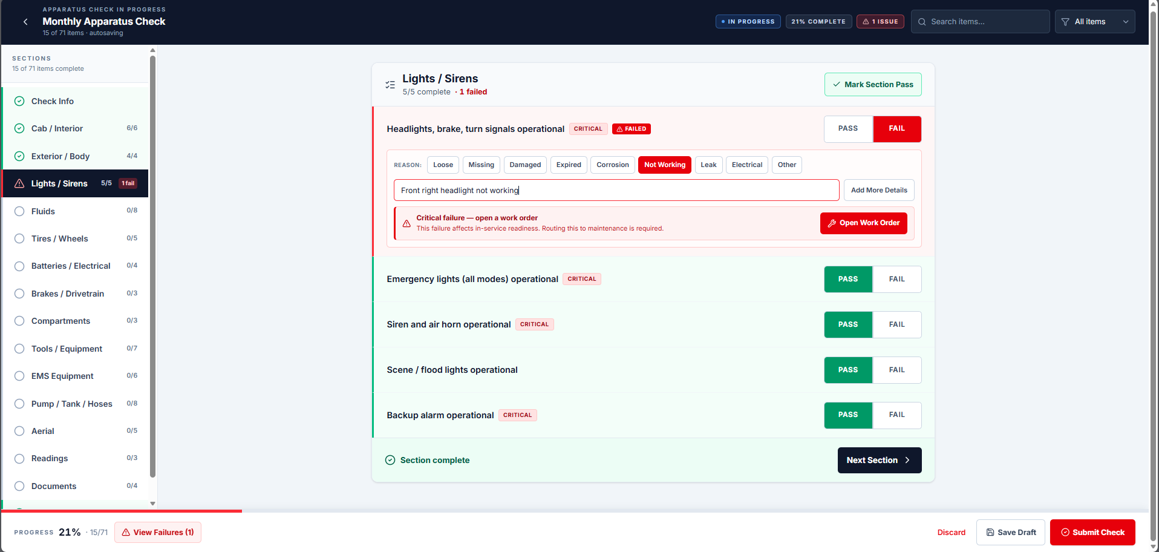Click warning icon in 1 ISSUE badge
This screenshot has width=1159, height=552.
(x=866, y=22)
